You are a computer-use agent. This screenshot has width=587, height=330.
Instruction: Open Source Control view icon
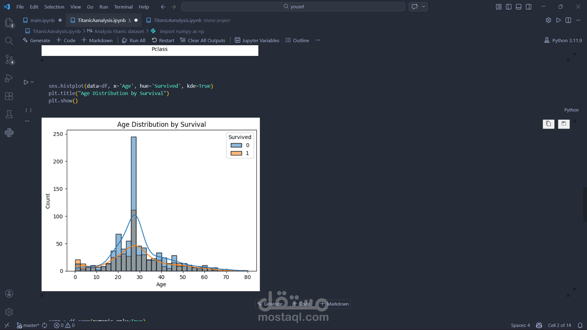9,59
